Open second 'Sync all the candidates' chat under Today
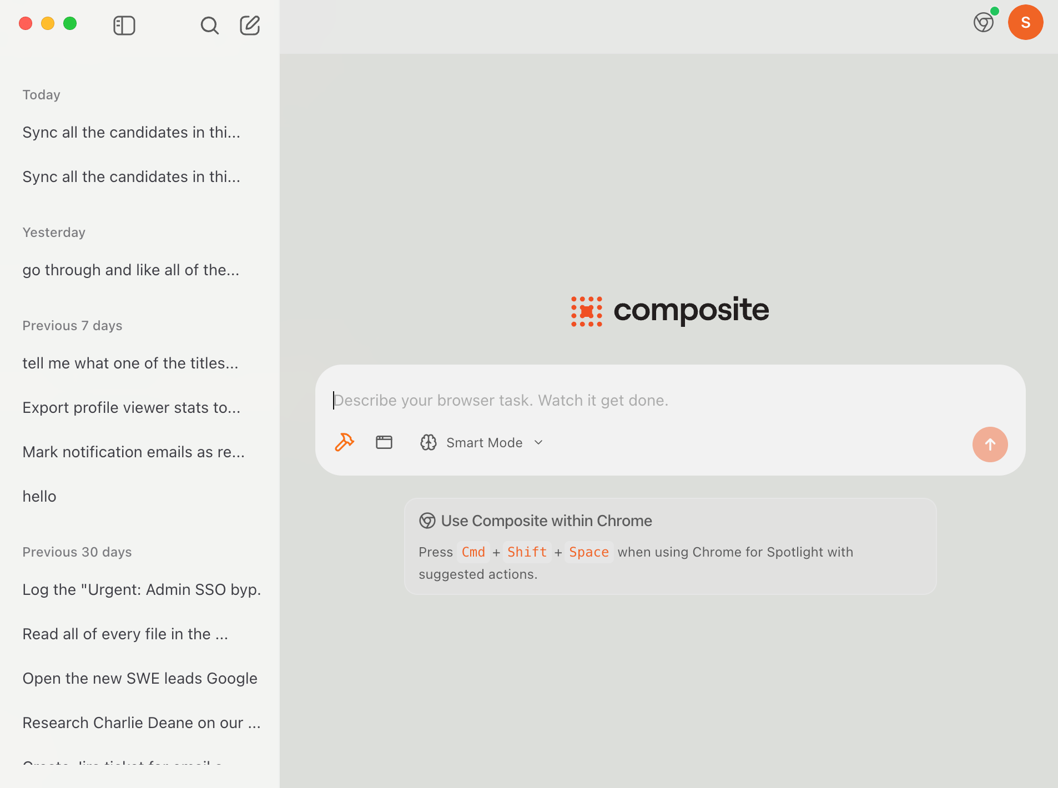Screen dimensions: 1058x788 132,176
